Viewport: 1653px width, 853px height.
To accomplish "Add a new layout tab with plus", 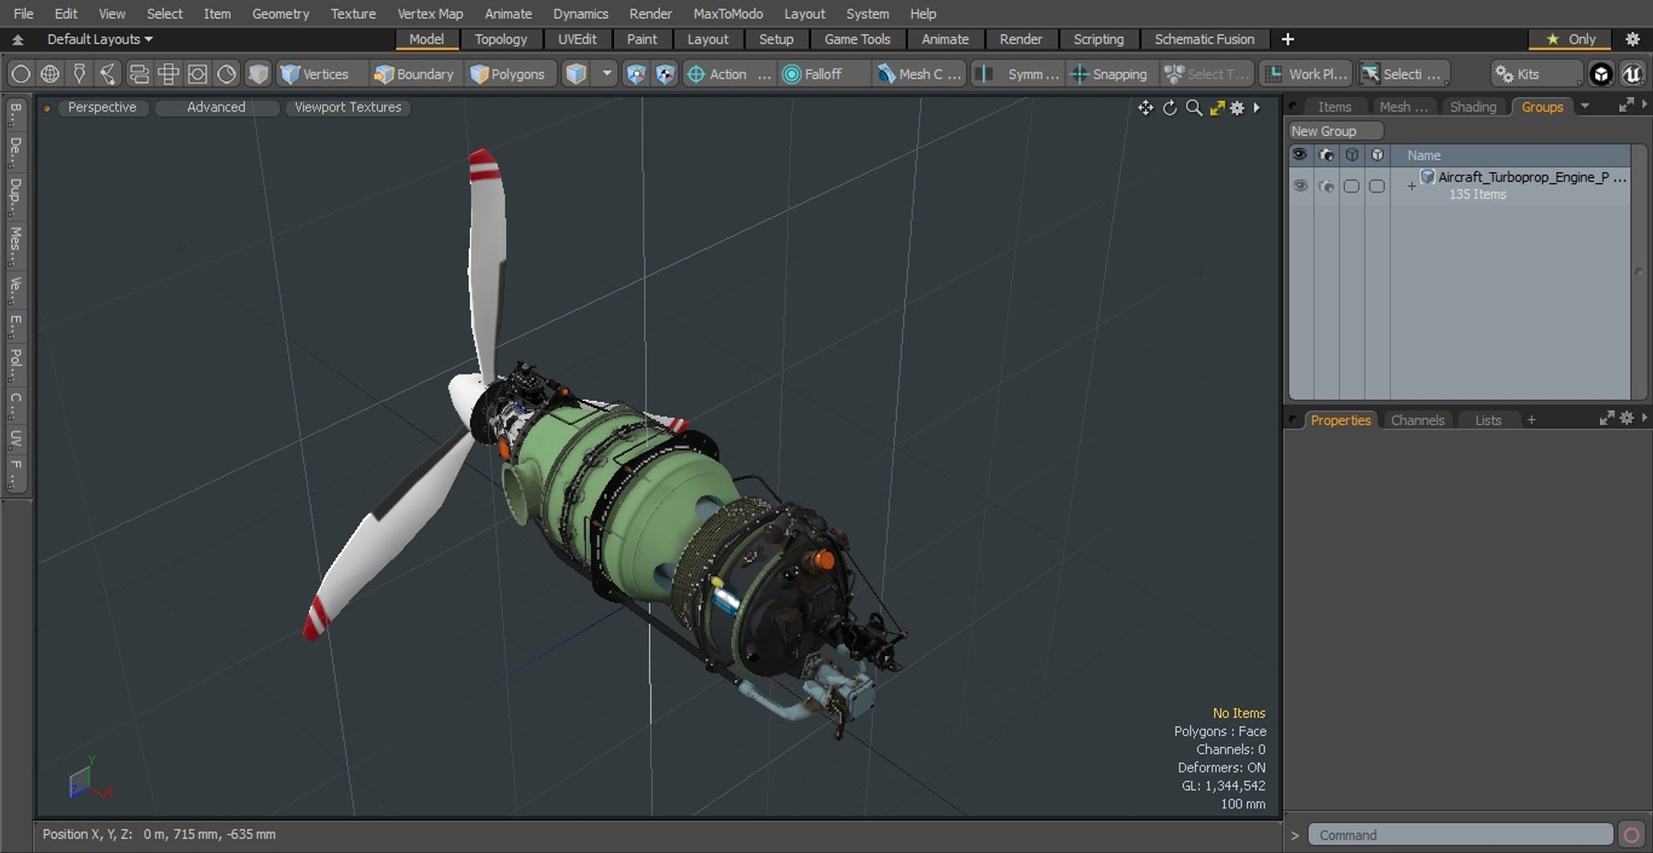I will pos(1287,39).
